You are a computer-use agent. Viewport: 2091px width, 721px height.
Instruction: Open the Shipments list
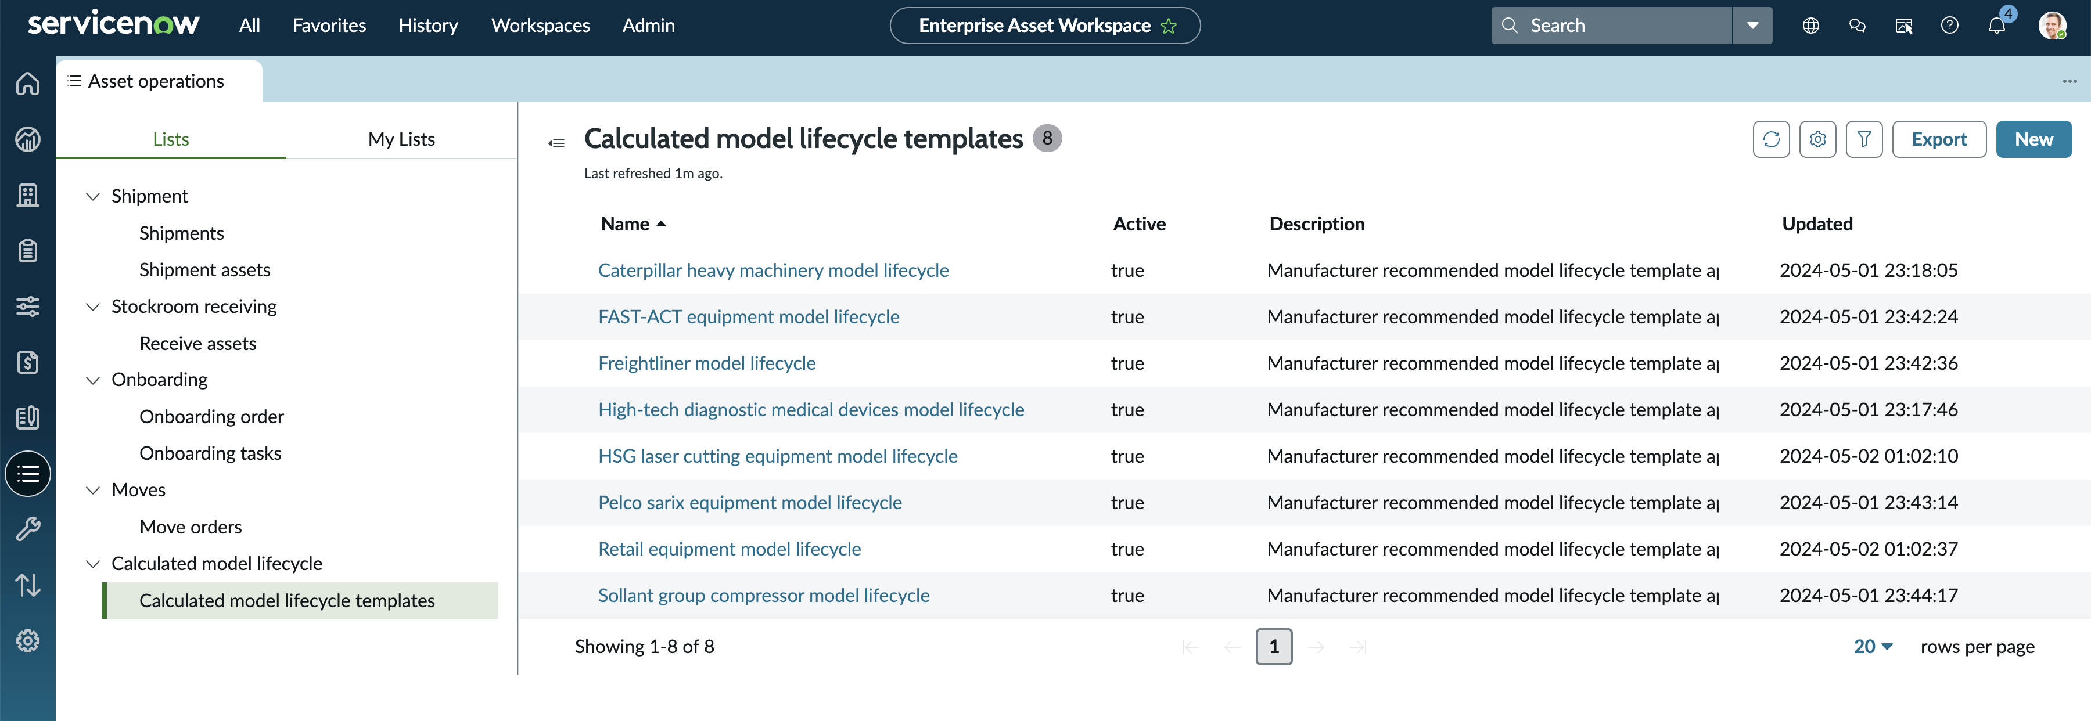click(181, 233)
